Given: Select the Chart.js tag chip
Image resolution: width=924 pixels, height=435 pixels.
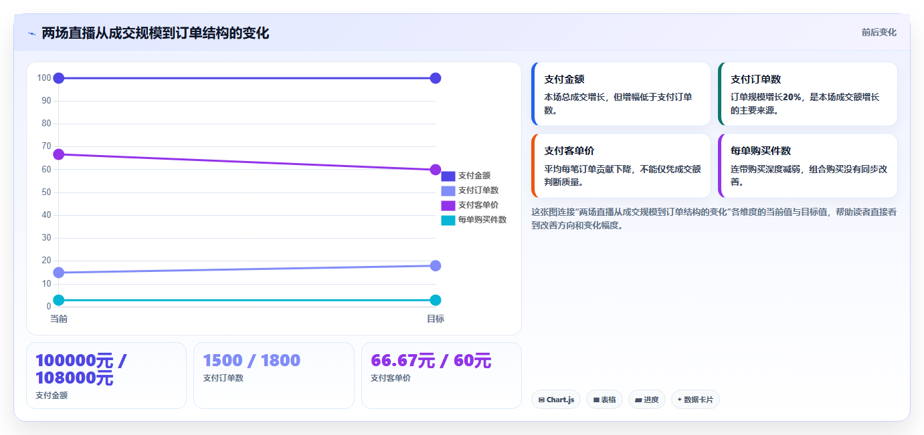Looking at the screenshot, I should 556,400.
